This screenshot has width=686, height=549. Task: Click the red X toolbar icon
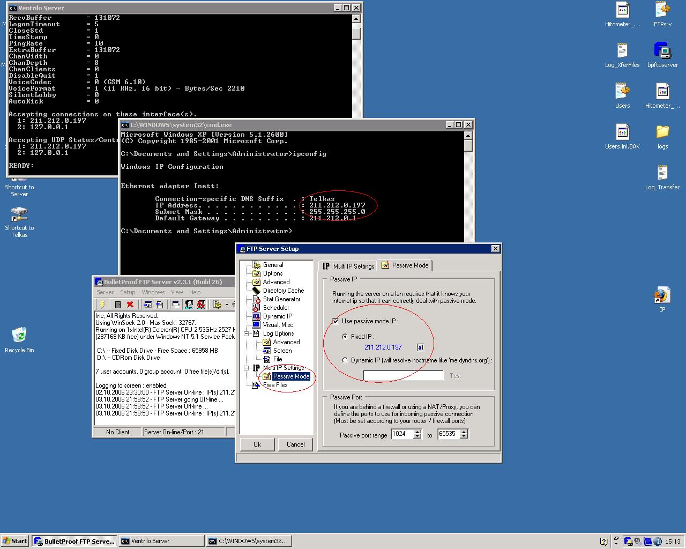(x=130, y=305)
